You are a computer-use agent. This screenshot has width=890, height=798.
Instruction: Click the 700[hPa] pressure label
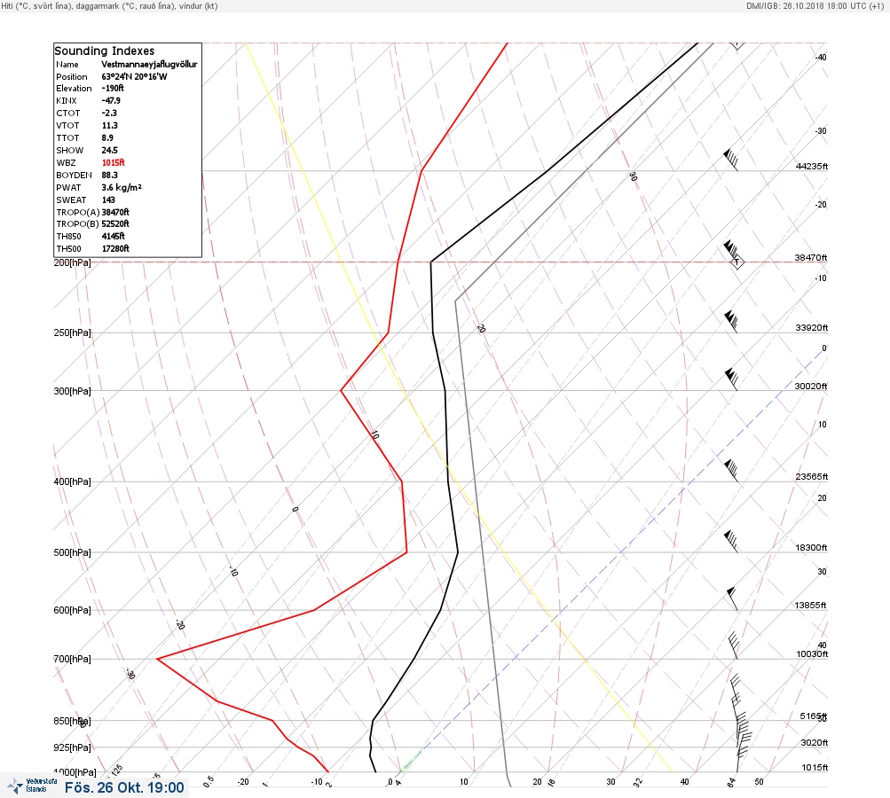pyautogui.click(x=72, y=659)
